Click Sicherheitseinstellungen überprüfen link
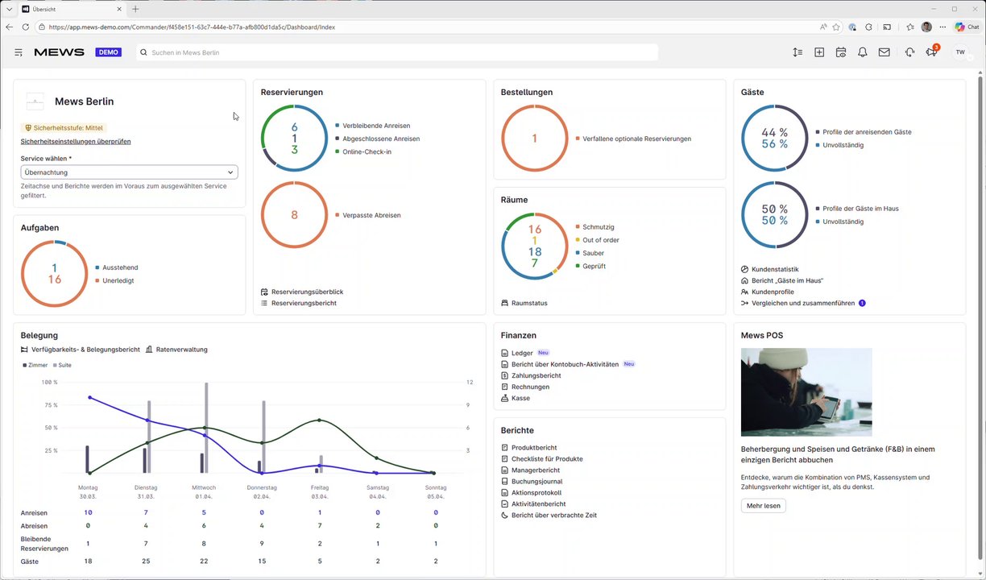 point(76,142)
